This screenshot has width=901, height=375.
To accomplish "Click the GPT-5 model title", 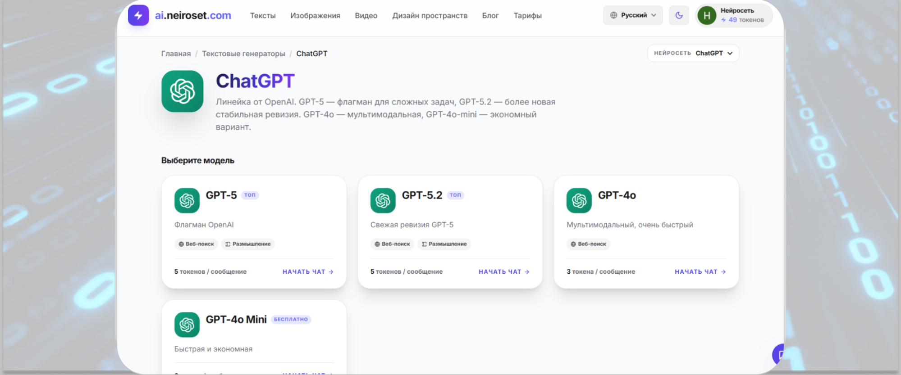I will (x=221, y=195).
